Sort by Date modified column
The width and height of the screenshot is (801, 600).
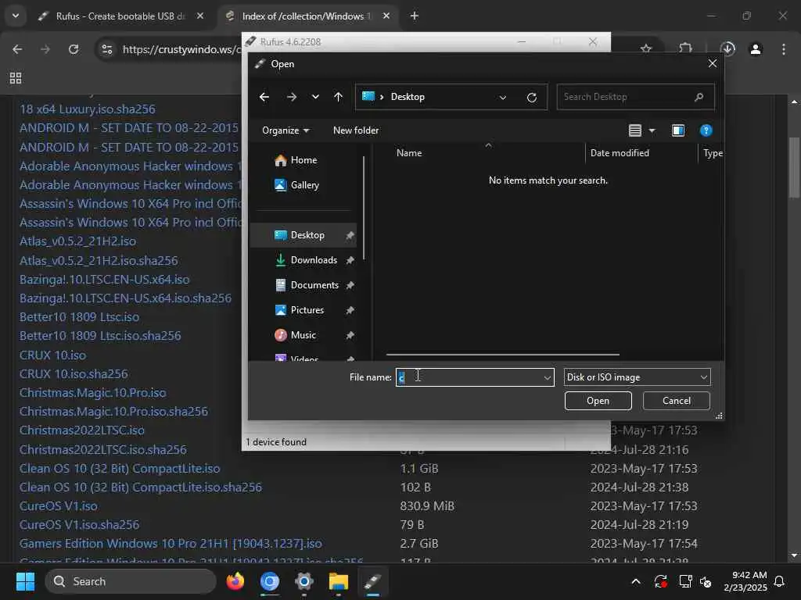point(620,153)
